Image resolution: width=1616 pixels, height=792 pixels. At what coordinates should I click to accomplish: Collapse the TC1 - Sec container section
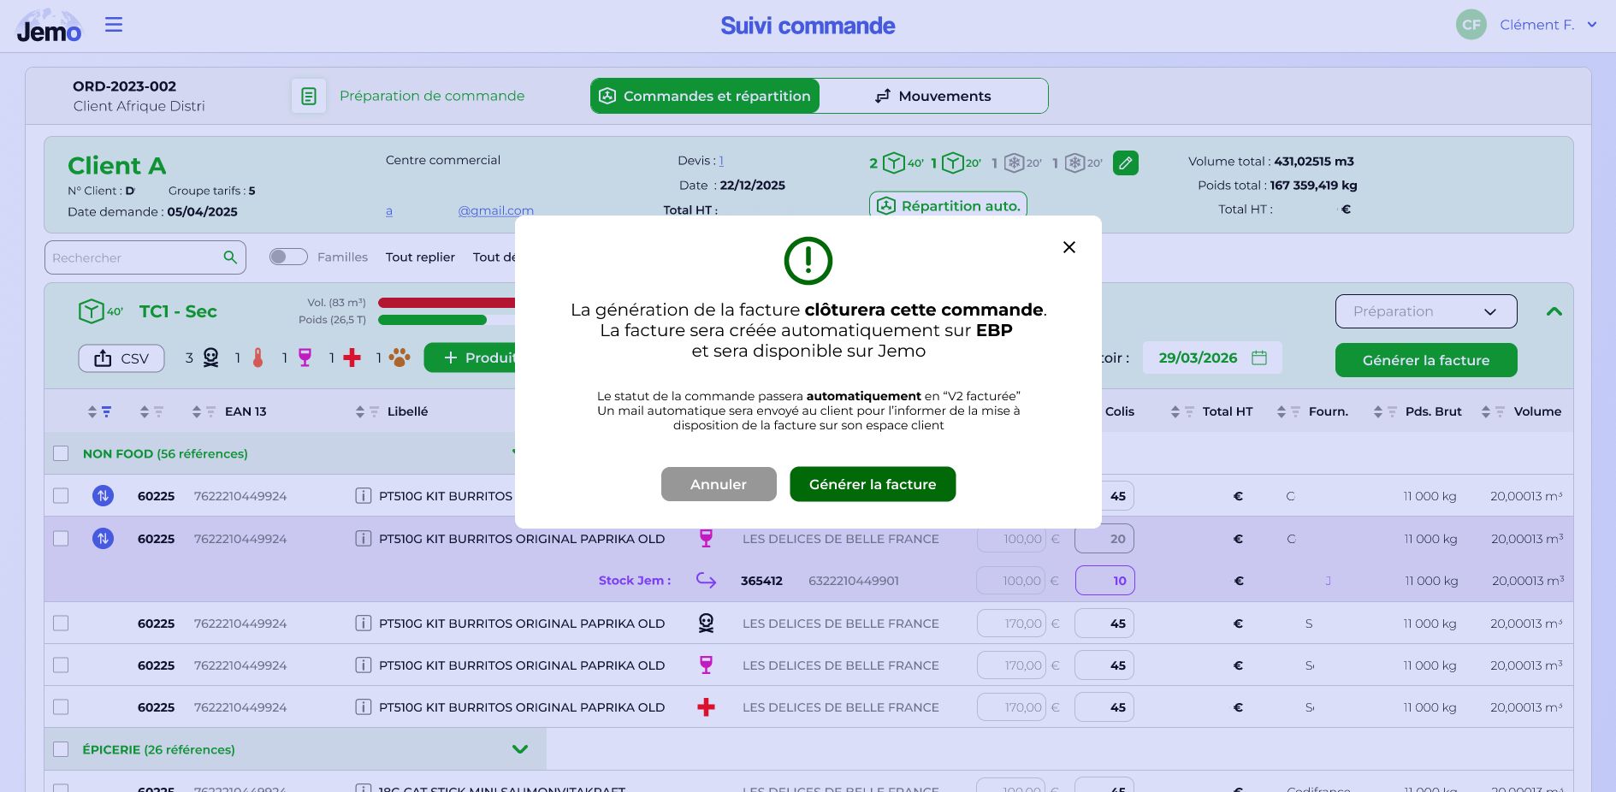coord(1554,311)
